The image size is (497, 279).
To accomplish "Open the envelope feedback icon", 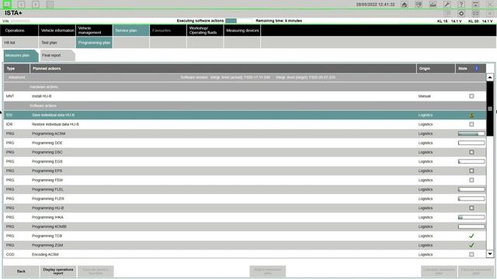I will [475, 14].
